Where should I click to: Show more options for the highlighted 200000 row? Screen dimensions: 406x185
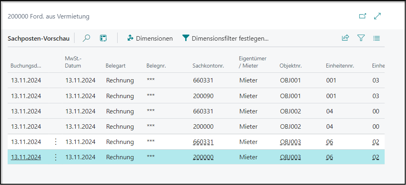click(56, 157)
